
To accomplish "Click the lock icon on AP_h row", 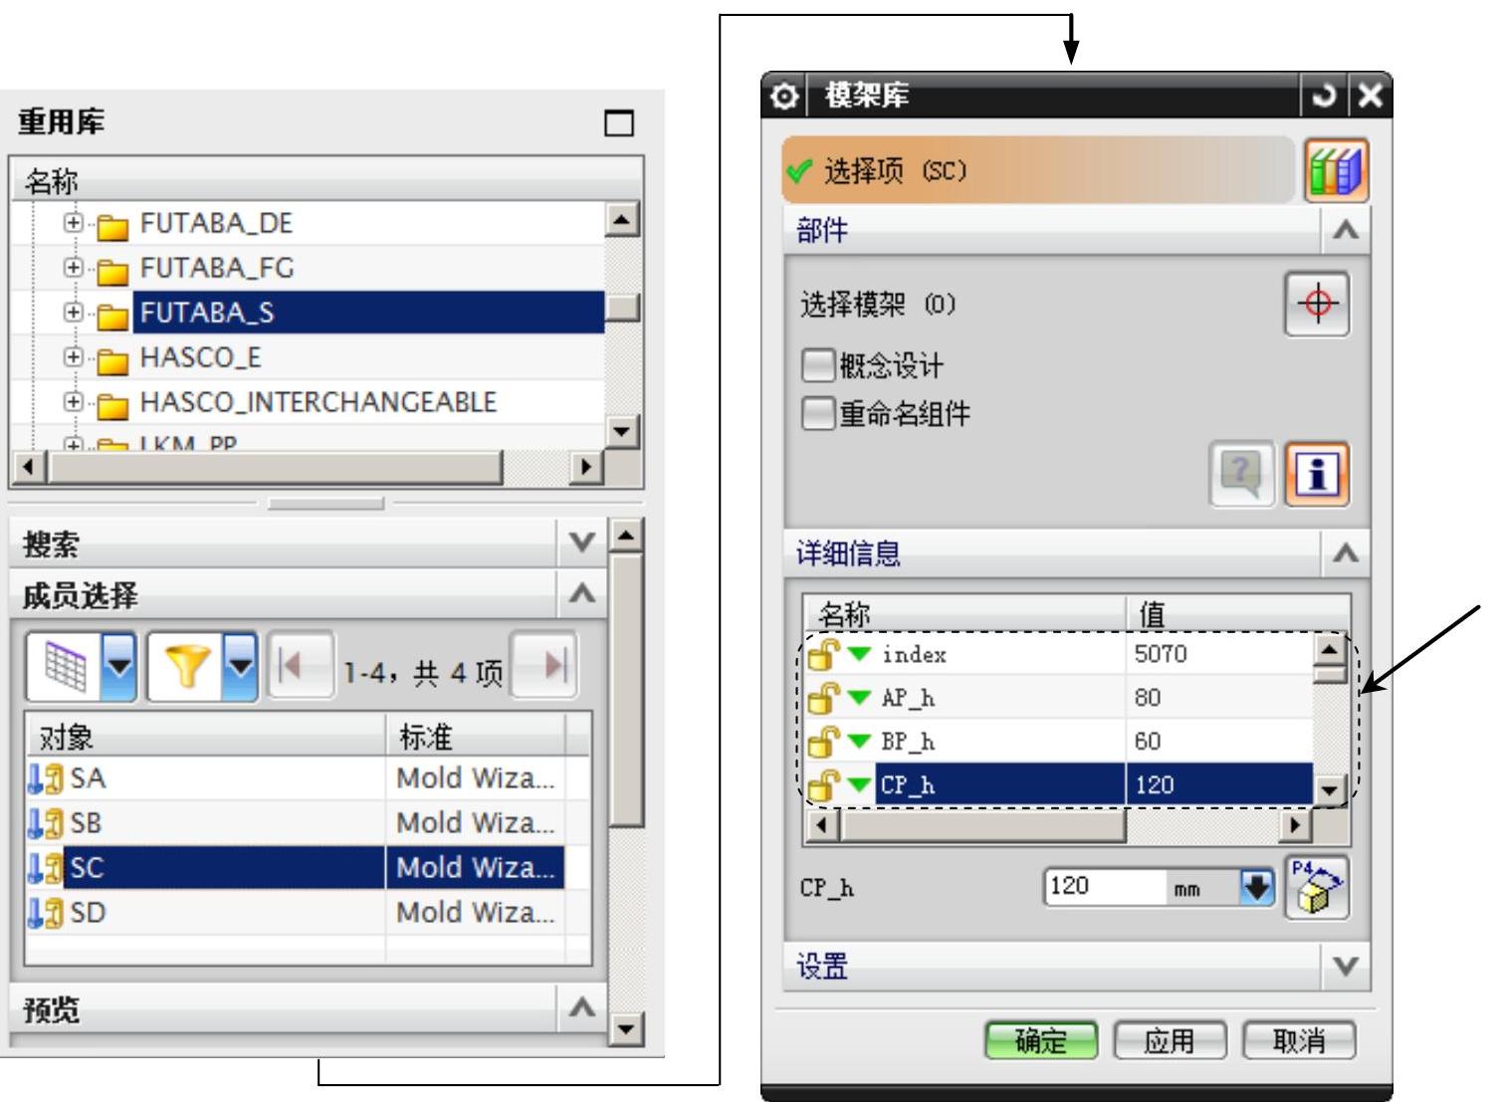I will 823,698.
